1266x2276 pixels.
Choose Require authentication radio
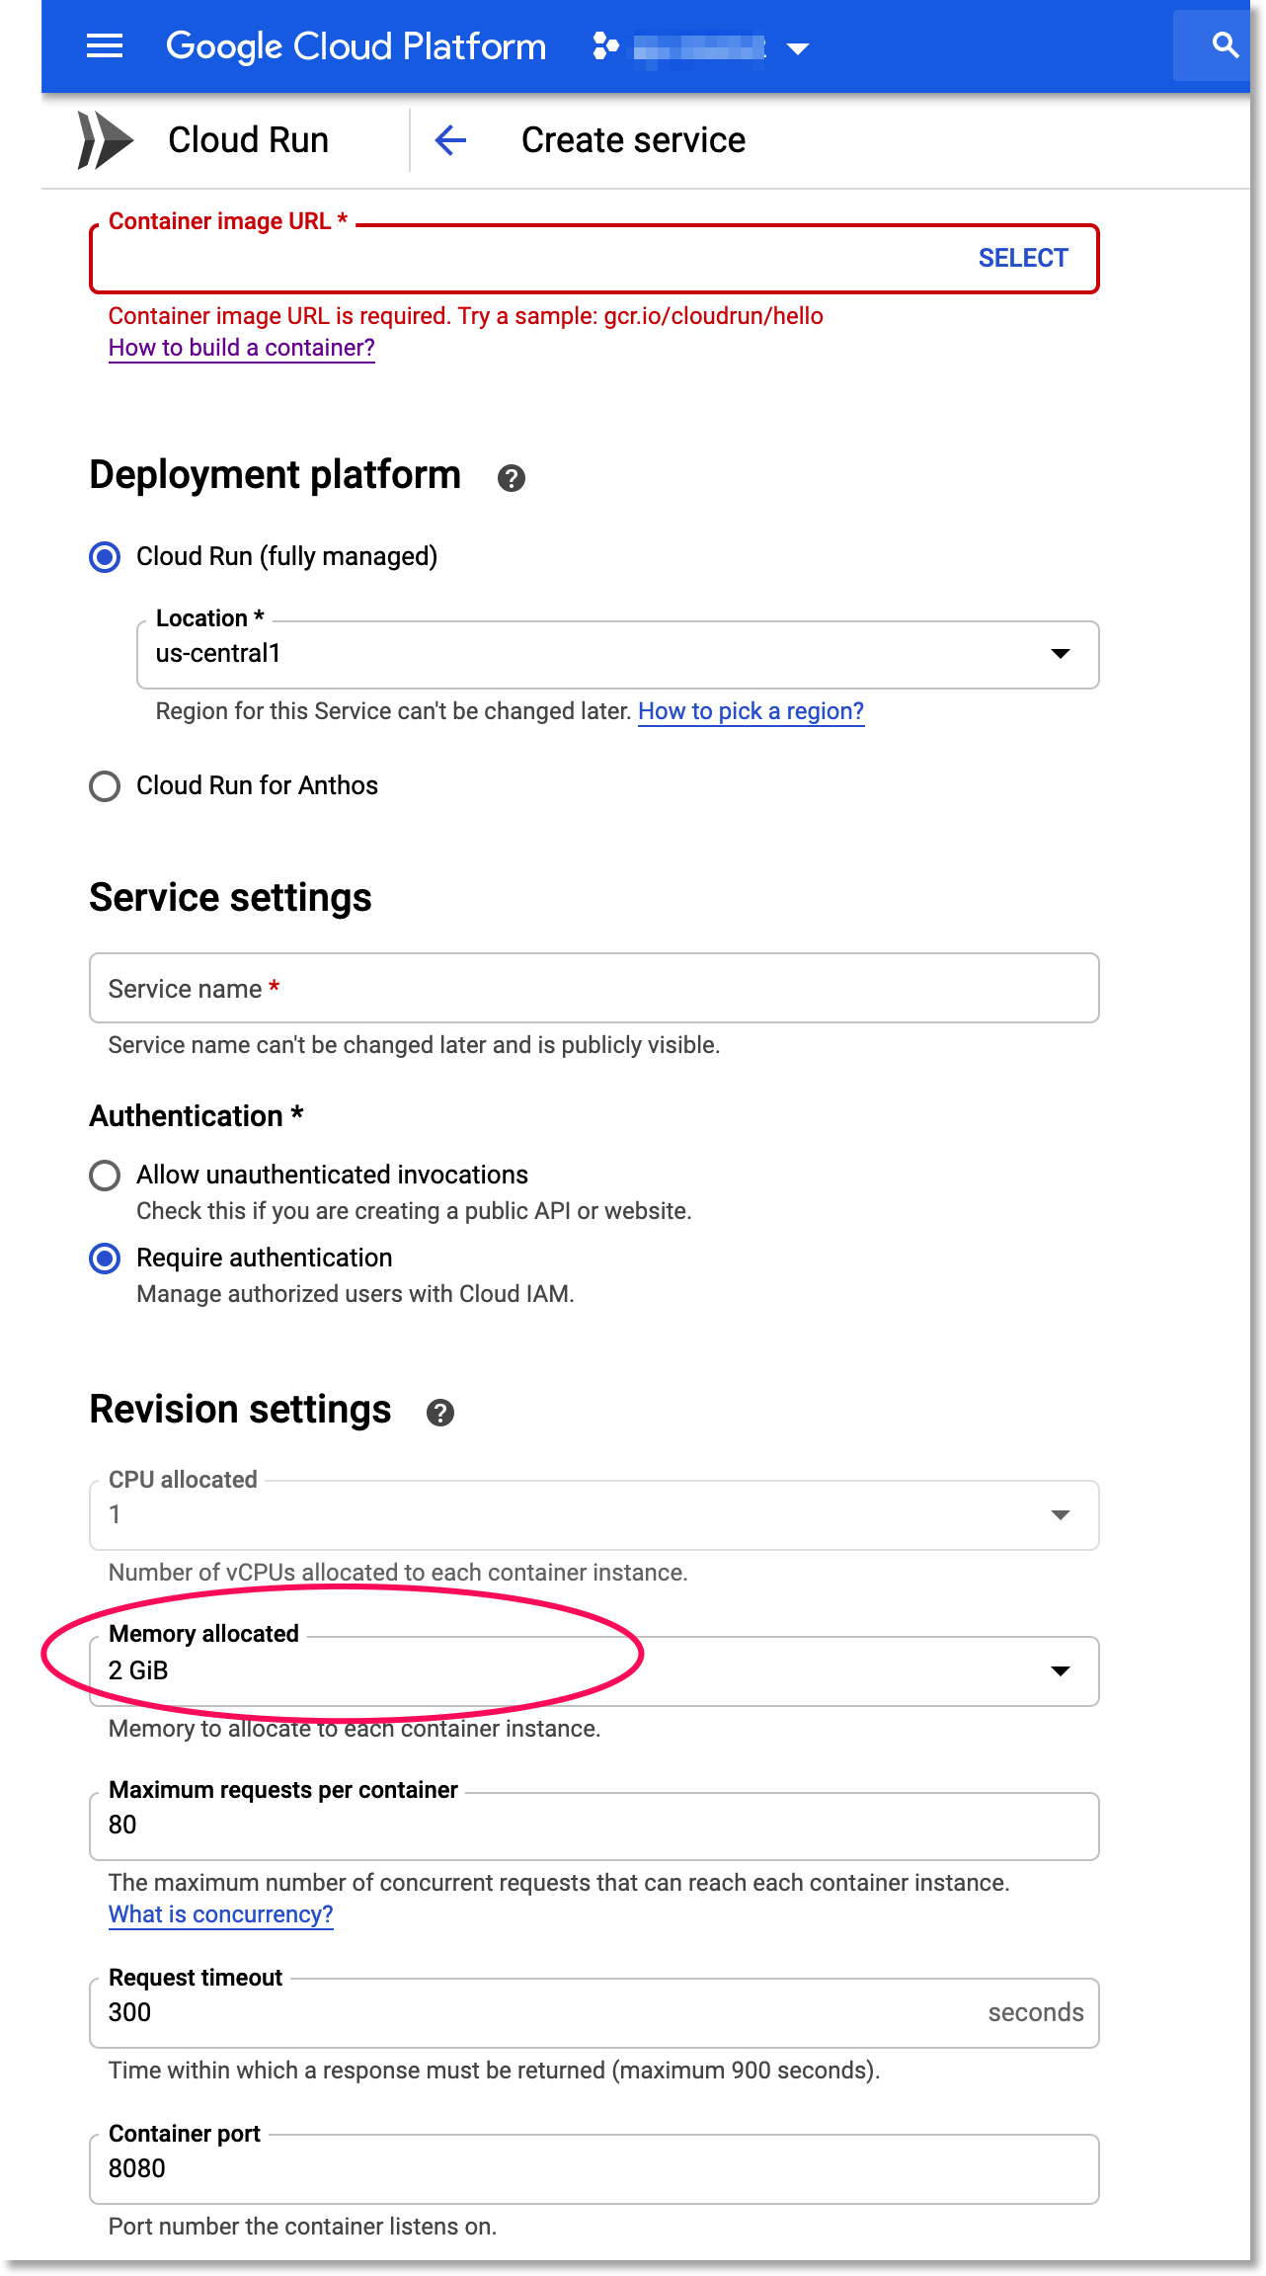tap(105, 1259)
